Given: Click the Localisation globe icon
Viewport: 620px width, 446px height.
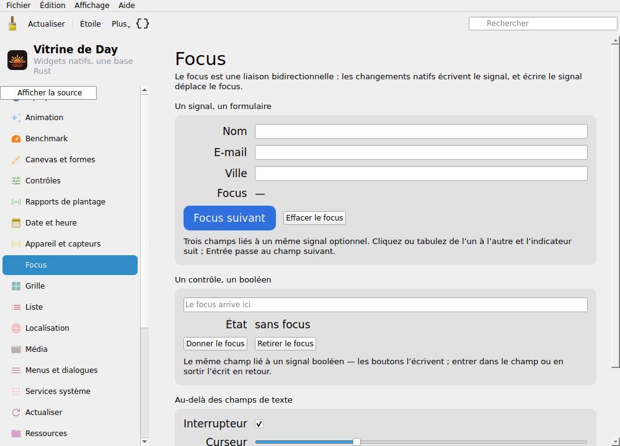Looking at the screenshot, I should pyautogui.click(x=16, y=328).
